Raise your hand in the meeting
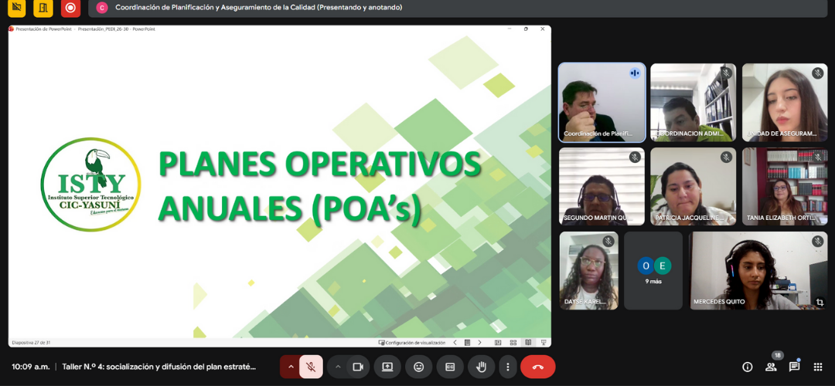The height and width of the screenshot is (386, 835). [480, 367]
